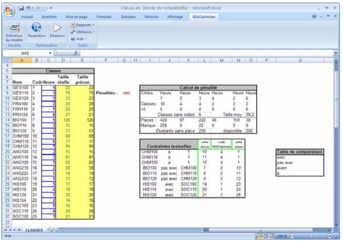The height and width of the screenshot is (241, 343).
Task: Open the Mise en page tab
Action: click(77, 17)
